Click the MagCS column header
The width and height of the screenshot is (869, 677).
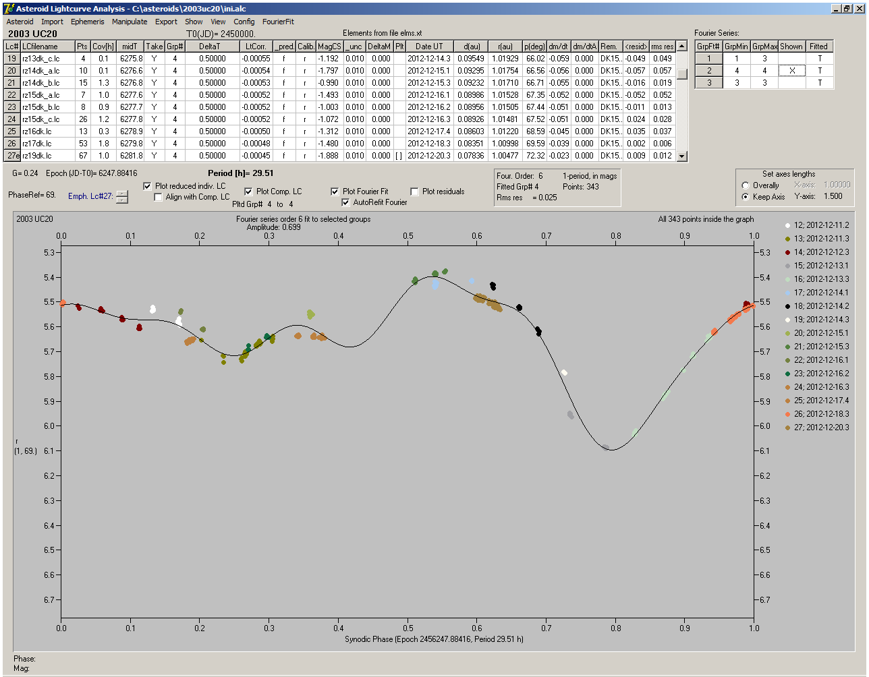pyautogui.click(x=329, y=47)
